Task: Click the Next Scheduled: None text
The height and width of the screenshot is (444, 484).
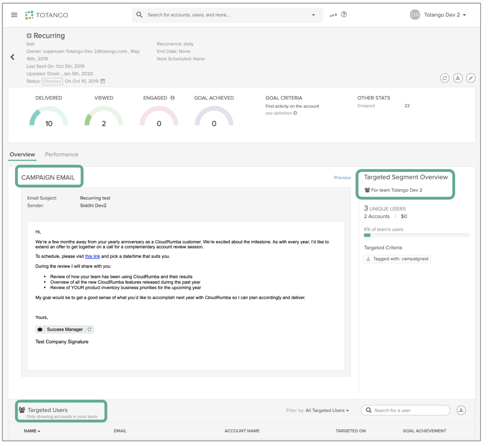Action: point(181,59)
